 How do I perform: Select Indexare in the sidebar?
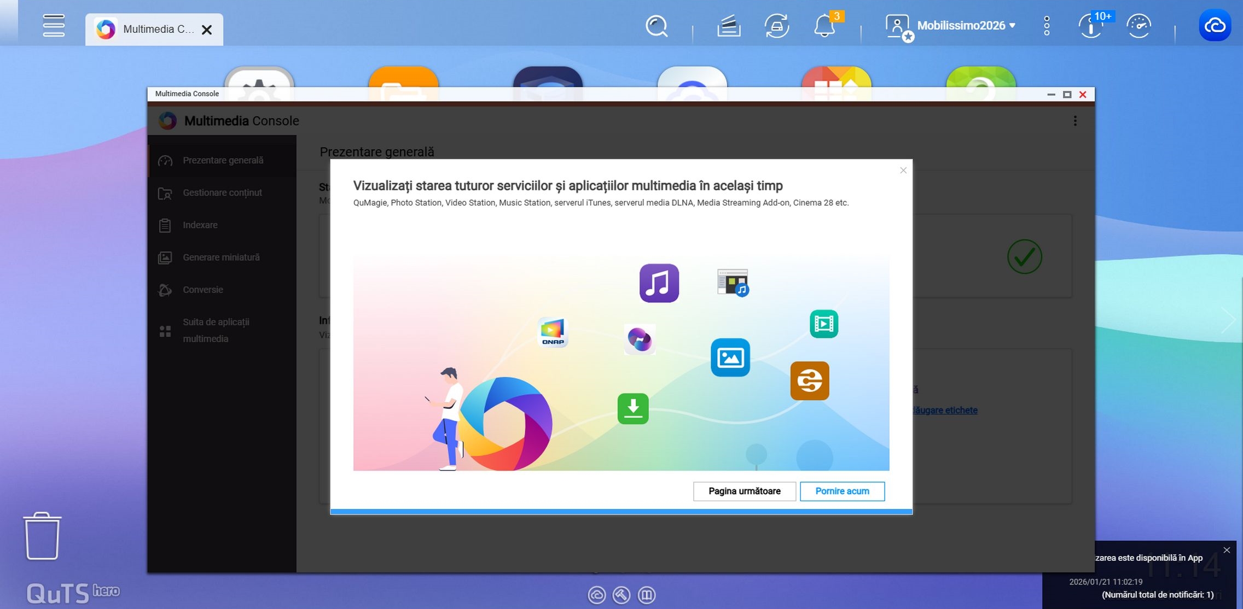tap(200, 225)
